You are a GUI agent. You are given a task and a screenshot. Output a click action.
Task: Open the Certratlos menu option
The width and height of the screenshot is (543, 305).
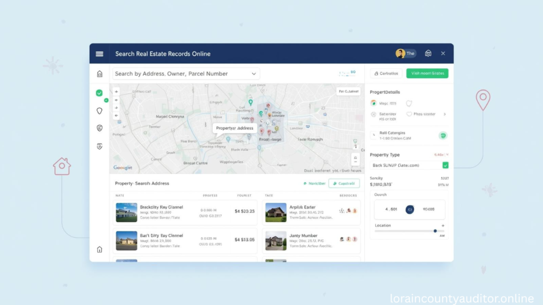pyautogui.click(x=386, y=73)
